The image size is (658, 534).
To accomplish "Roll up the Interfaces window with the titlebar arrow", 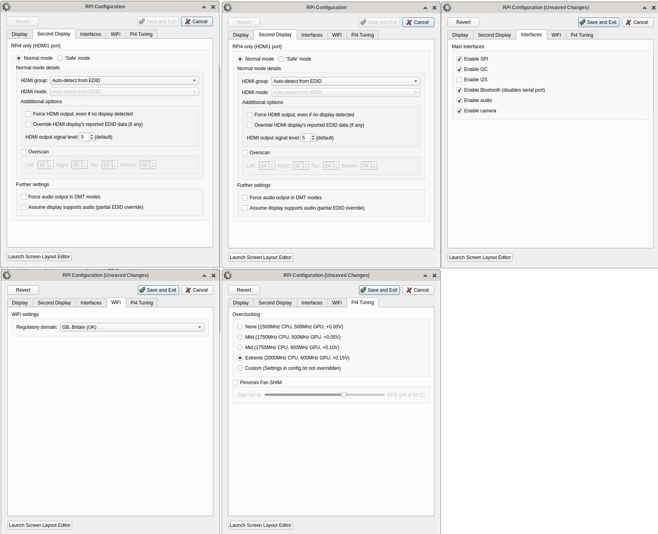I will (644, 8).
